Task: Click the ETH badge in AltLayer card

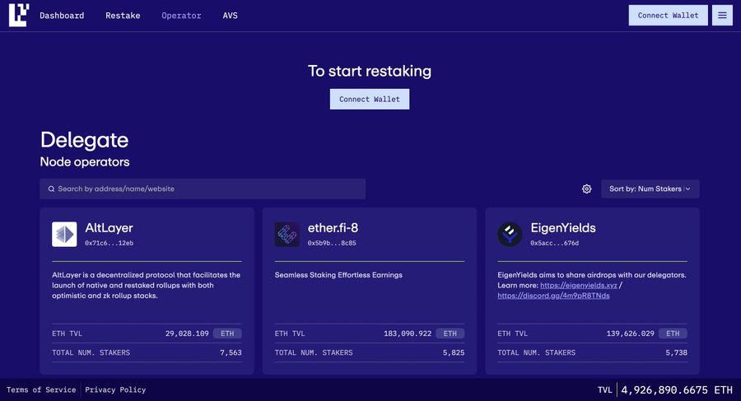Action: tap(227, 333)
